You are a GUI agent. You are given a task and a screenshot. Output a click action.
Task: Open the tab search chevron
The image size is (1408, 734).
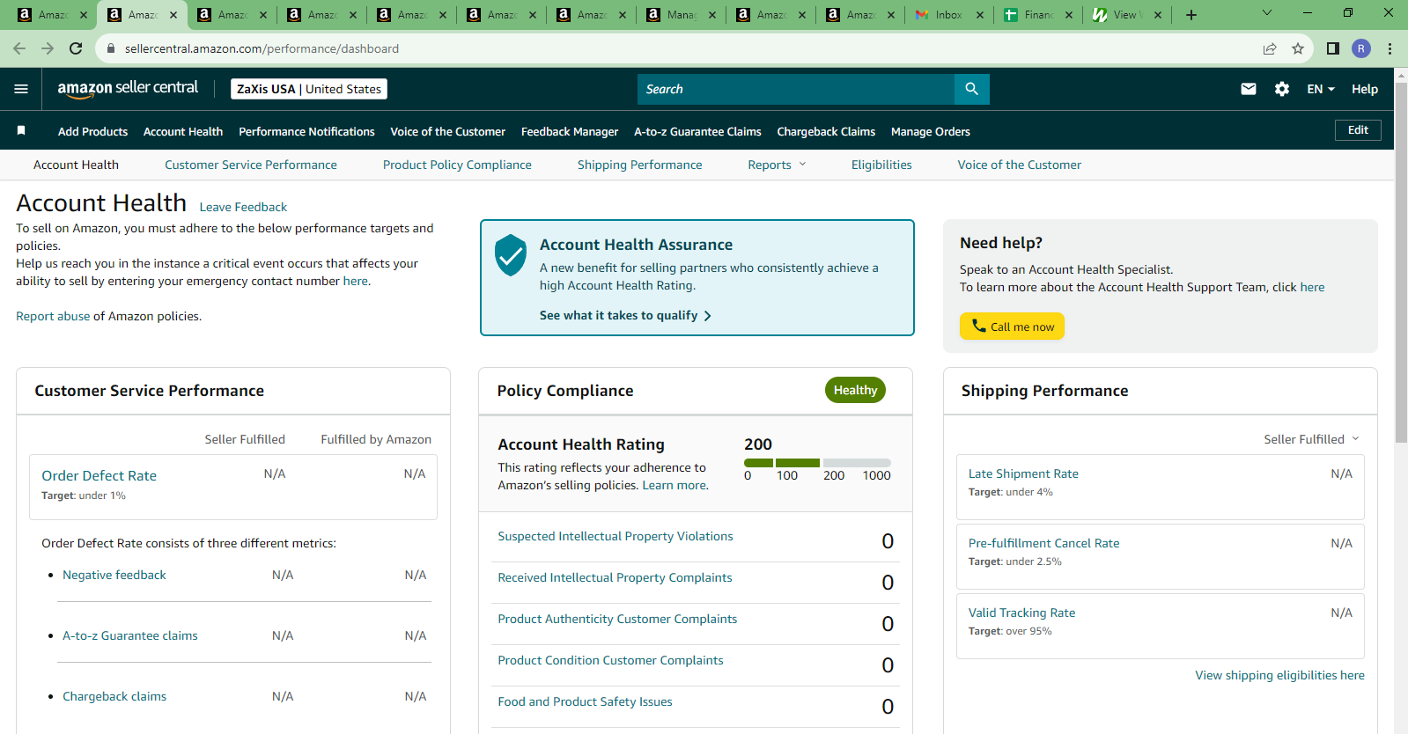coord(1267,13)
